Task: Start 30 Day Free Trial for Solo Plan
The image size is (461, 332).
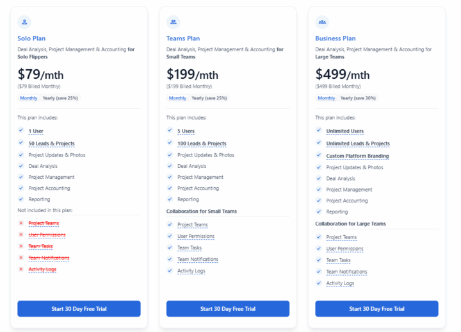Action: point(79,309)
